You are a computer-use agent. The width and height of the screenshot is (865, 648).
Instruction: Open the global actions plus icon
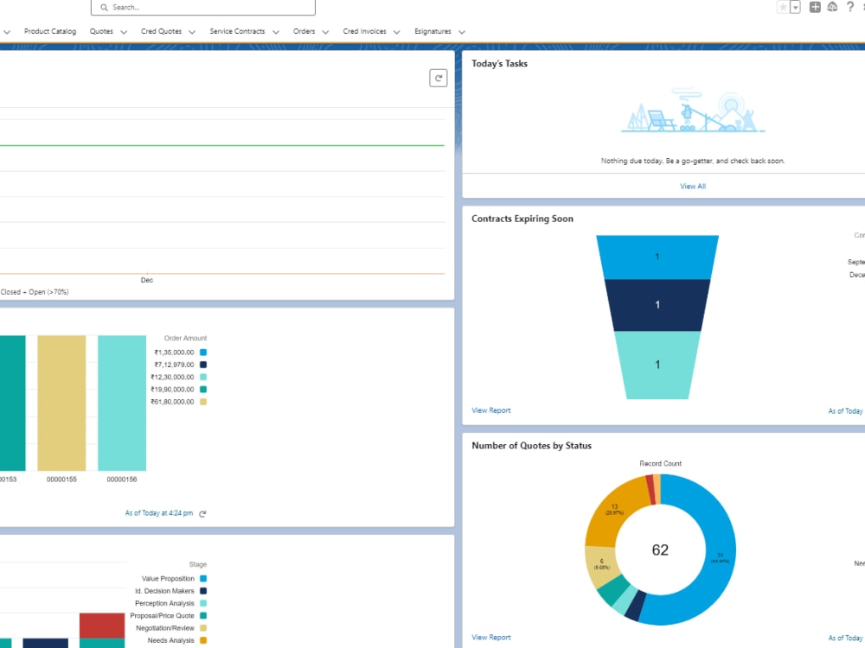[x=815, y=7]
